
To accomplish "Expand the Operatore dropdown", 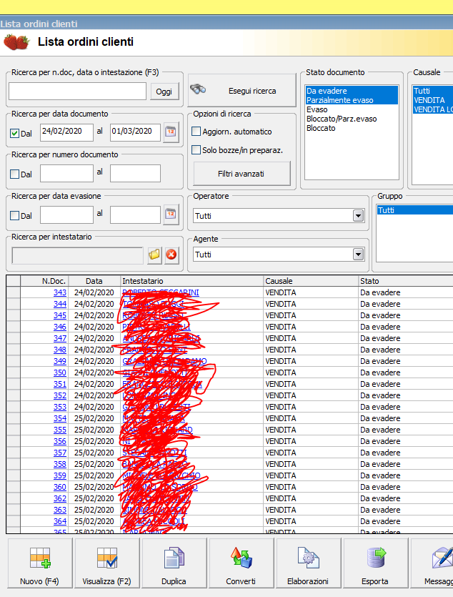I will tap(358, 216).
